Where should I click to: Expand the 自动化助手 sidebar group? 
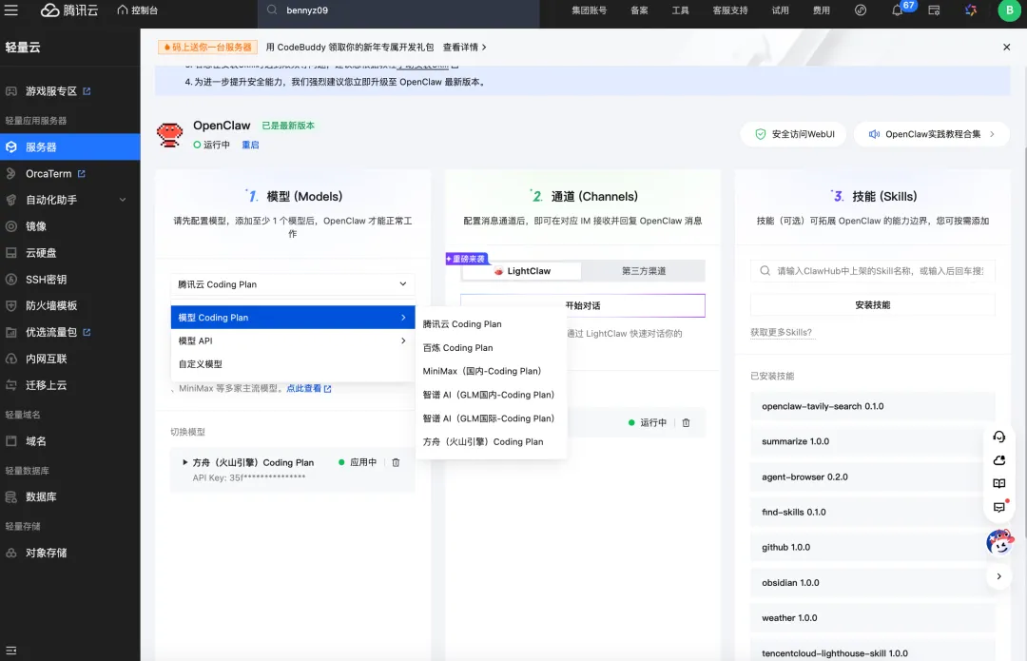[70, 200]
